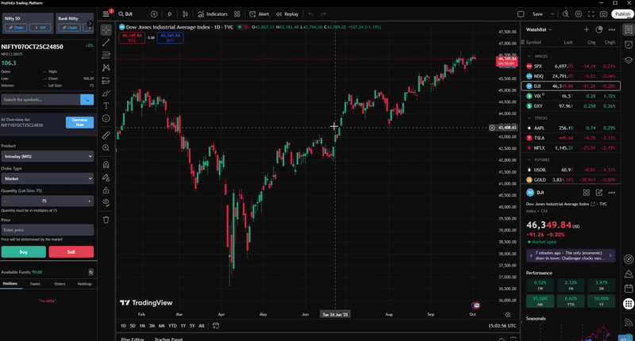Select GOLD row in the watchlist
Viewport: 635px width, 341px height.
[571, 179]
